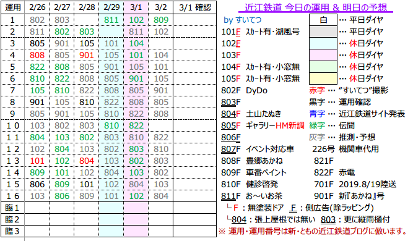This screenshot has height=241, width=413.
Task: Click legend entry 809F 車番ペイント
Action: (254, 172)
